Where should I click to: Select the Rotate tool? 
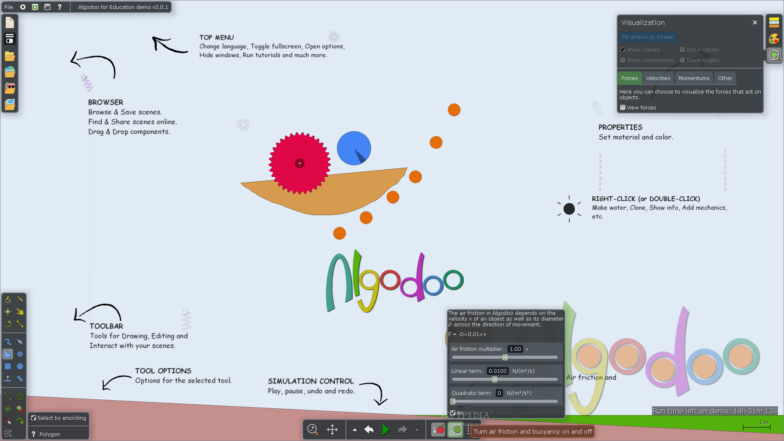[x=8, y=324]
